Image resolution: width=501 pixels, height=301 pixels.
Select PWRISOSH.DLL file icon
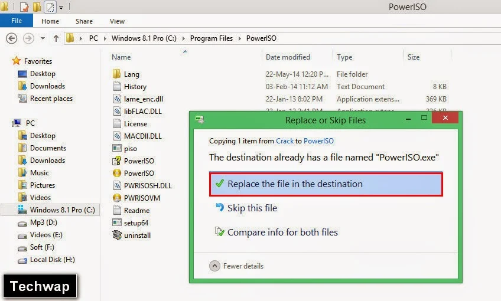tap(117, 186)
